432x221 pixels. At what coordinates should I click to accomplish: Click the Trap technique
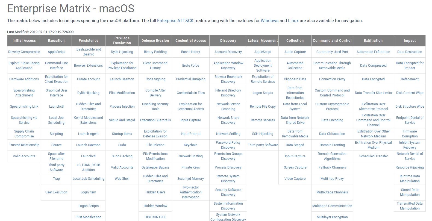pos(56,178)
